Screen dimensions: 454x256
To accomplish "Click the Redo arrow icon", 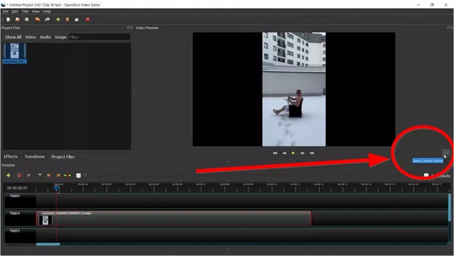I will 47,19.
